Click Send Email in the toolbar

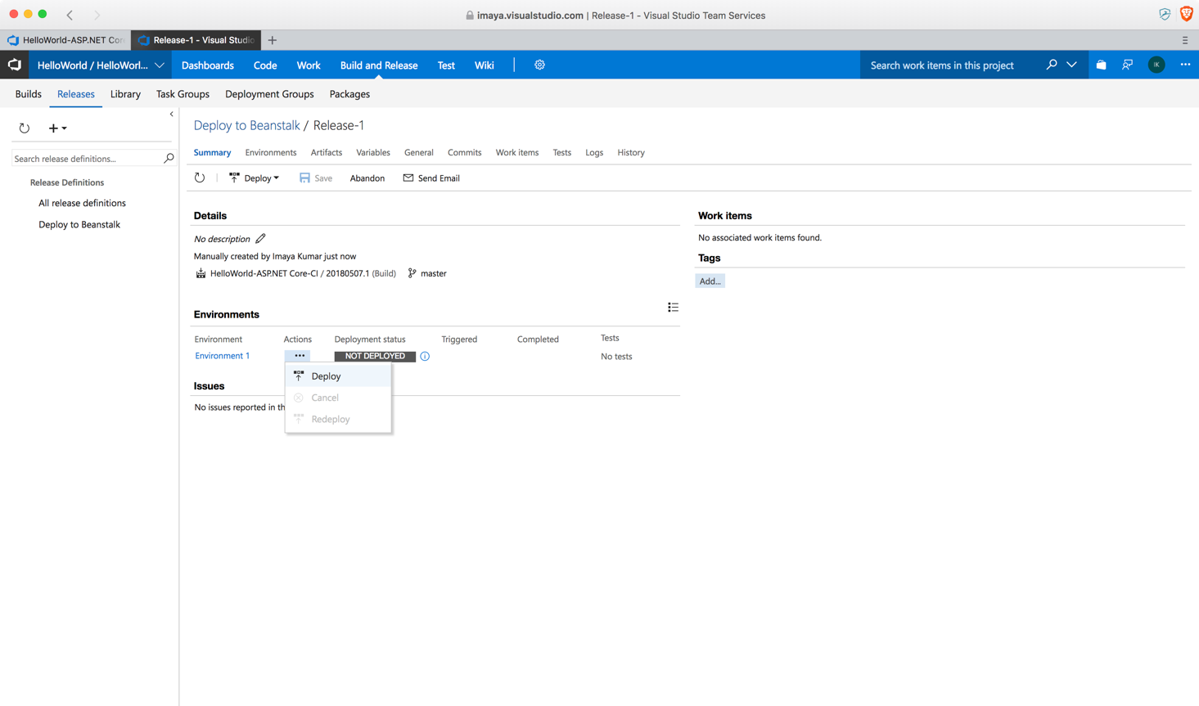pos(431,178)
